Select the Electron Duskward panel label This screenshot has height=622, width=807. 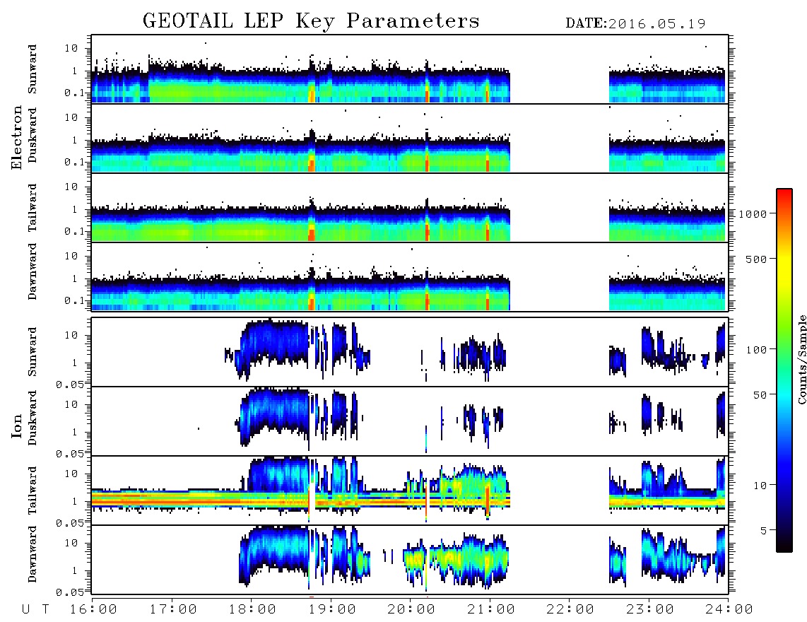click(32, 135)
